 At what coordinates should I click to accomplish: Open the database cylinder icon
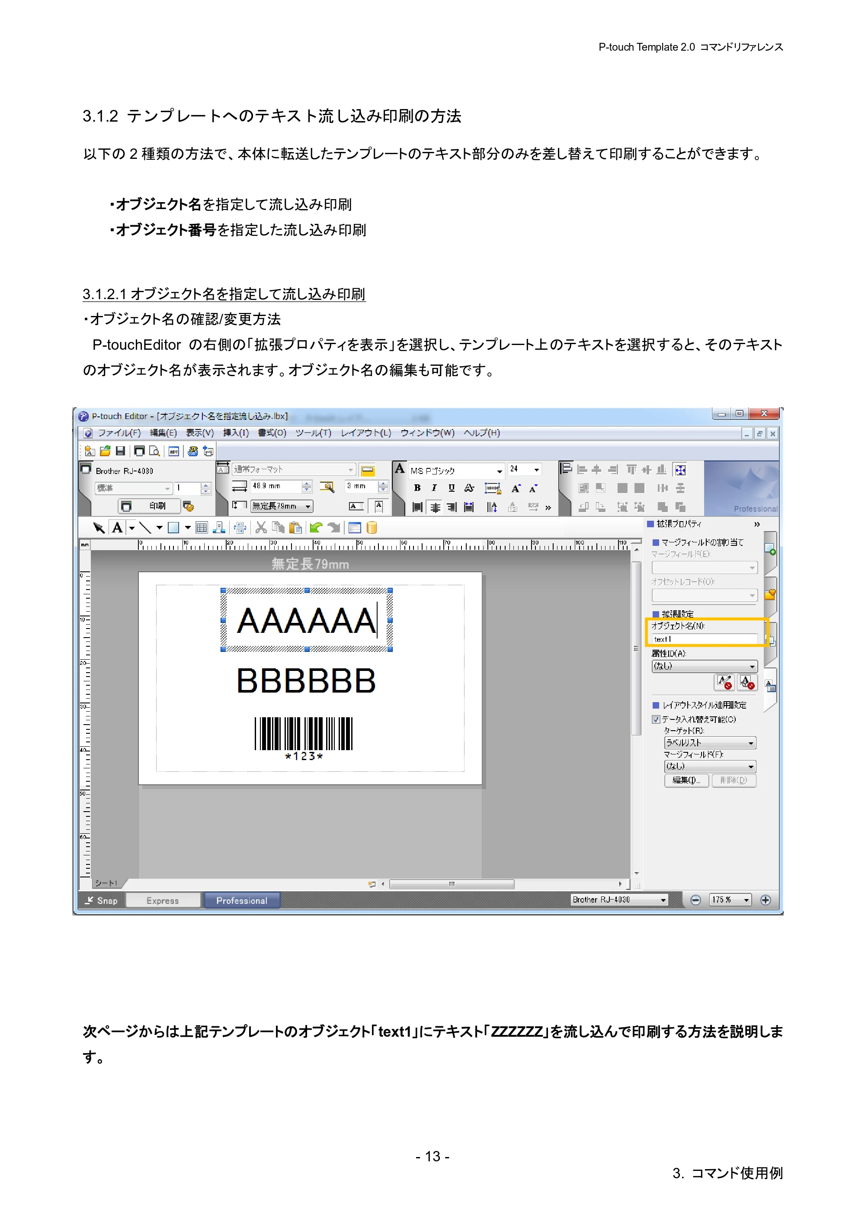(372, 528)
